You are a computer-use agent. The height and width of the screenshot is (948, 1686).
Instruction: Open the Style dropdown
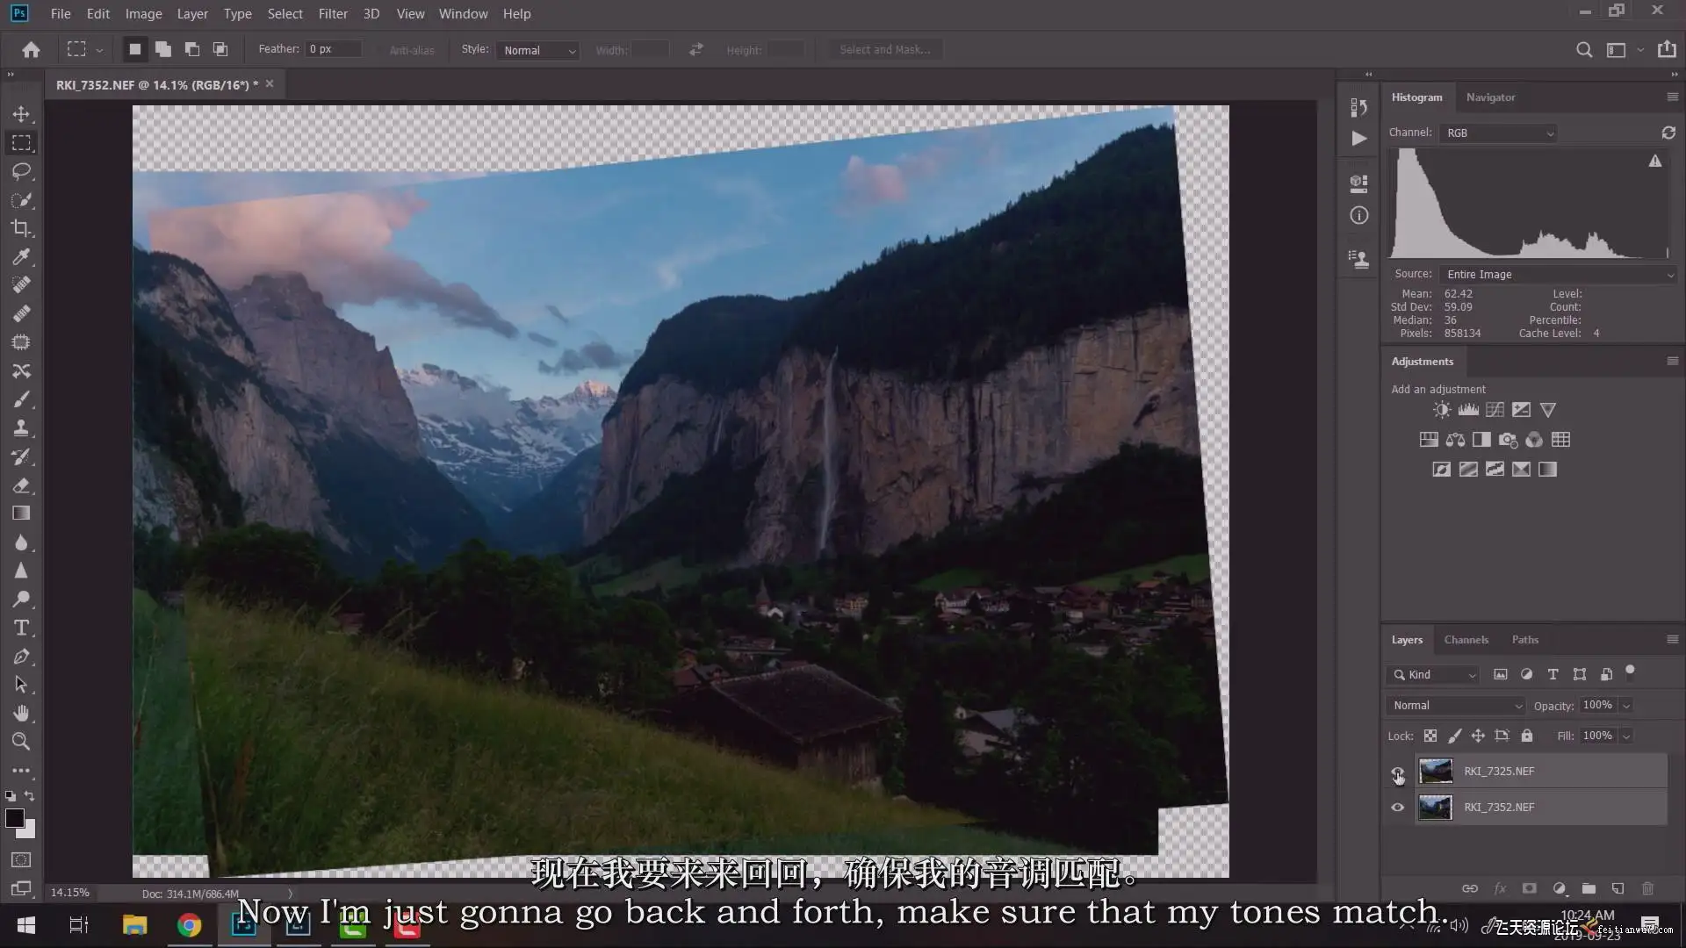pos(539,50)
